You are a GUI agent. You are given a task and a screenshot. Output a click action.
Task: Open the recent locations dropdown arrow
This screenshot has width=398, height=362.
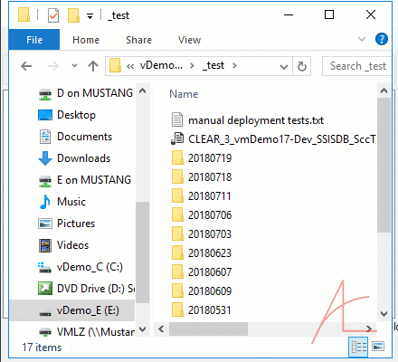click(74, 66)
